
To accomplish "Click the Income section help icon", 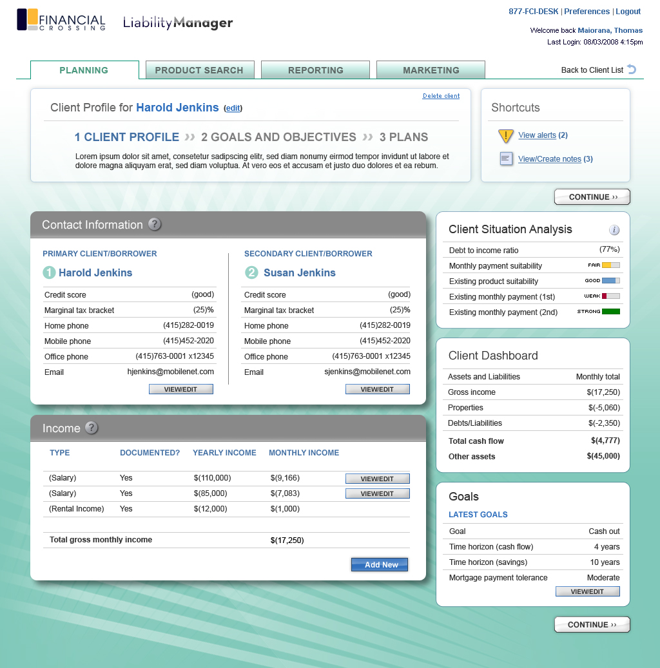I will (x=92, y=428).
